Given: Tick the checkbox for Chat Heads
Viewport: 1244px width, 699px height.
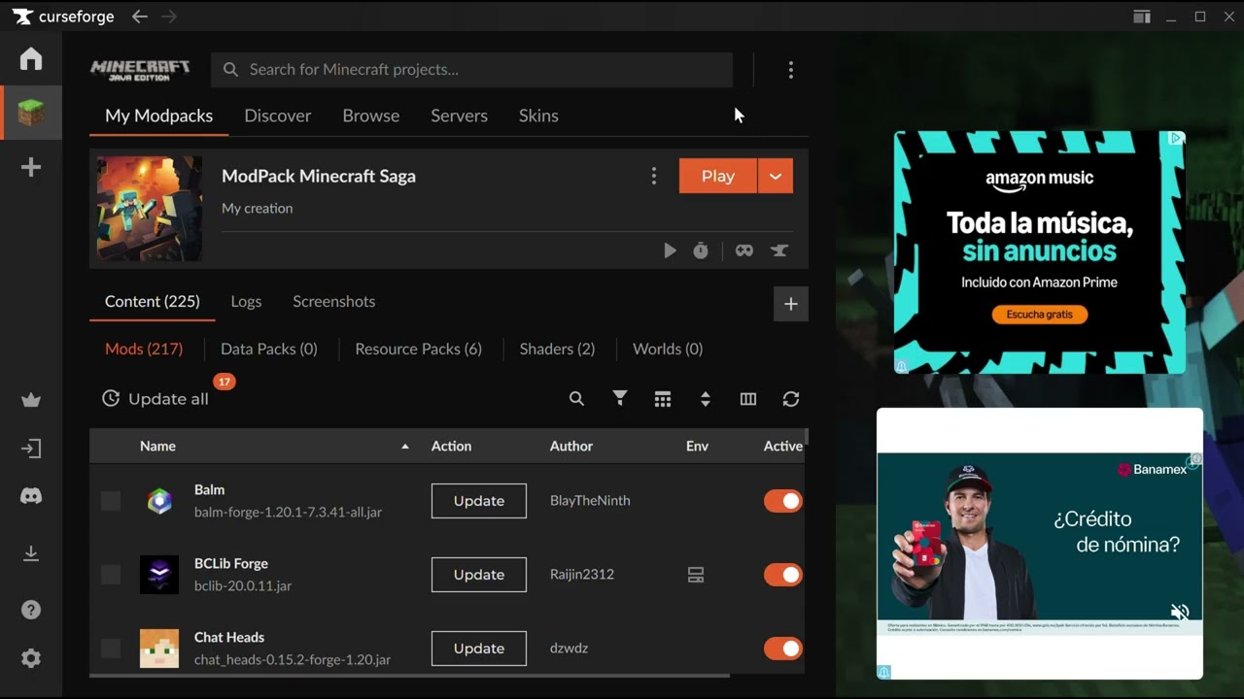Looking at the screenshot, I should coord(111,649).
